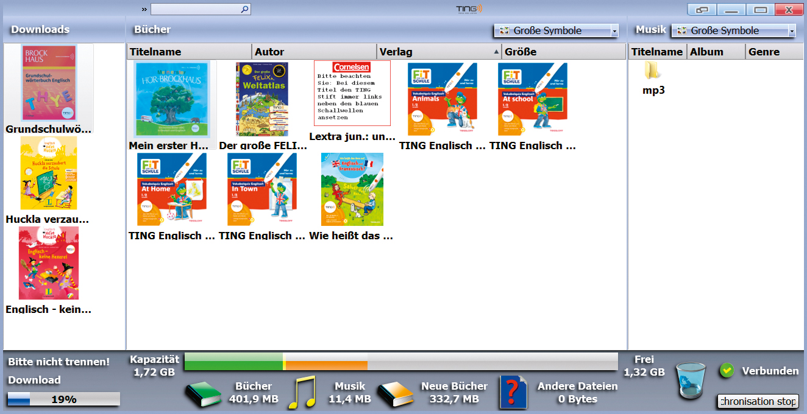Image resolution: width=807 pixels, height=414 pixels.
Task: Click the Andere Dateien question mark icon
Action: click(x=512, y=393)
